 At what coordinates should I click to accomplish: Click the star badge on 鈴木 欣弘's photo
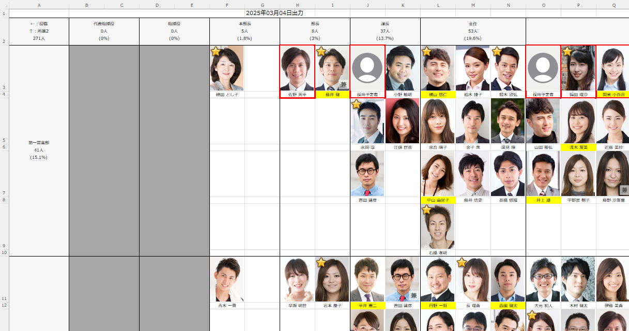click(x=497, y=51)
